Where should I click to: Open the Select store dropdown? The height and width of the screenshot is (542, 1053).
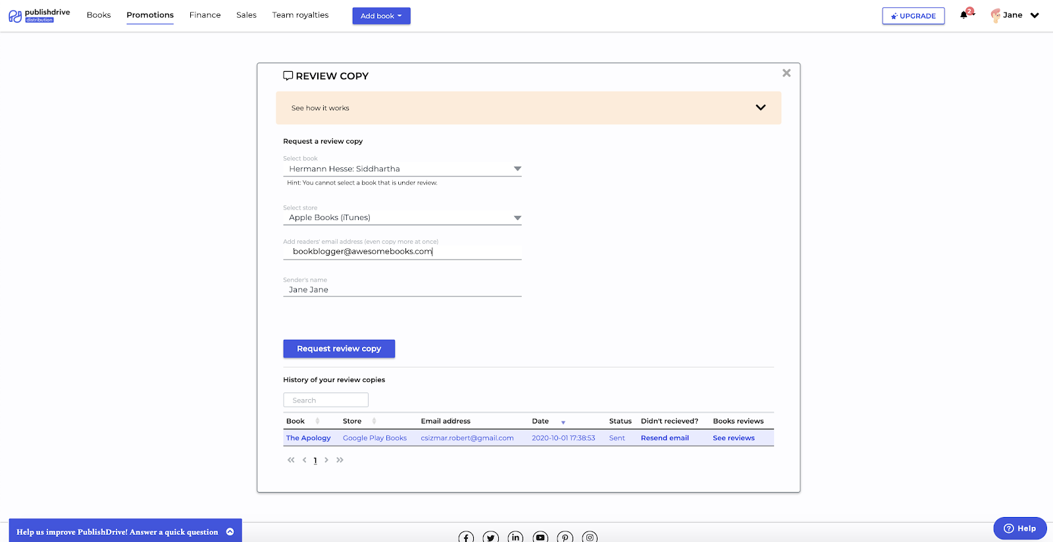click(x=402, y=217)
